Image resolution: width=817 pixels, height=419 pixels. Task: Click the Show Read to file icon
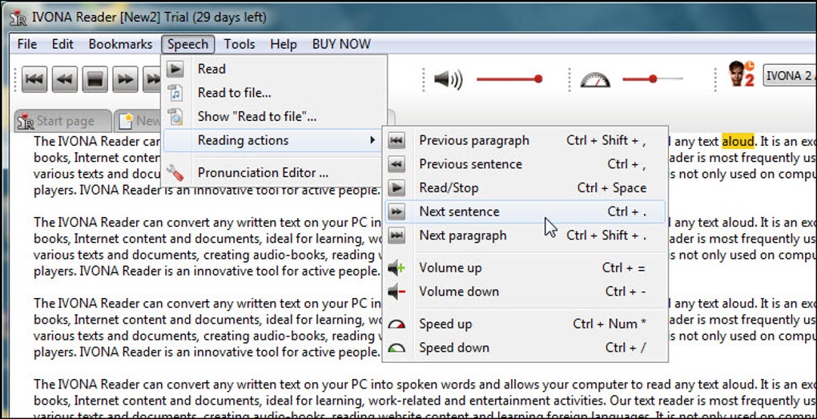click(x=175, y=117)
